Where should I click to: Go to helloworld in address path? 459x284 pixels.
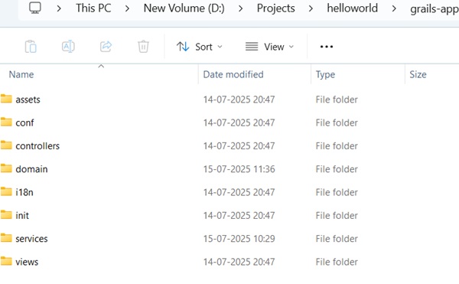352,8
